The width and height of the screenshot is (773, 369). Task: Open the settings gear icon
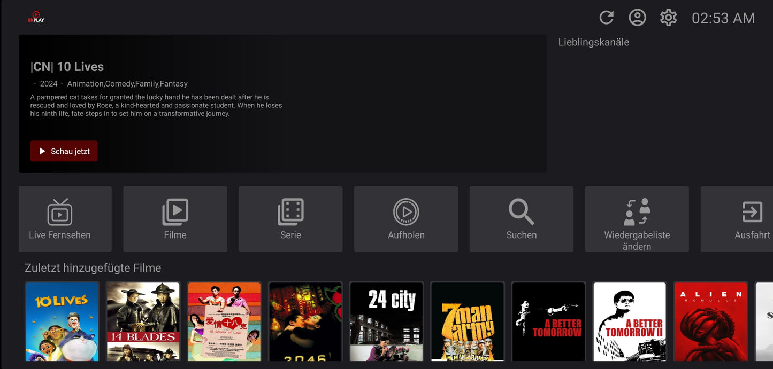pyautogui.click(x=668, y=18)
